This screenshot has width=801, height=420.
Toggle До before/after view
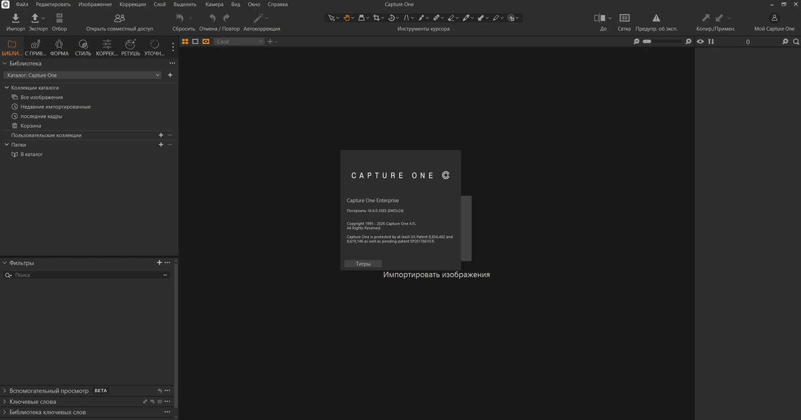[600, 18]
